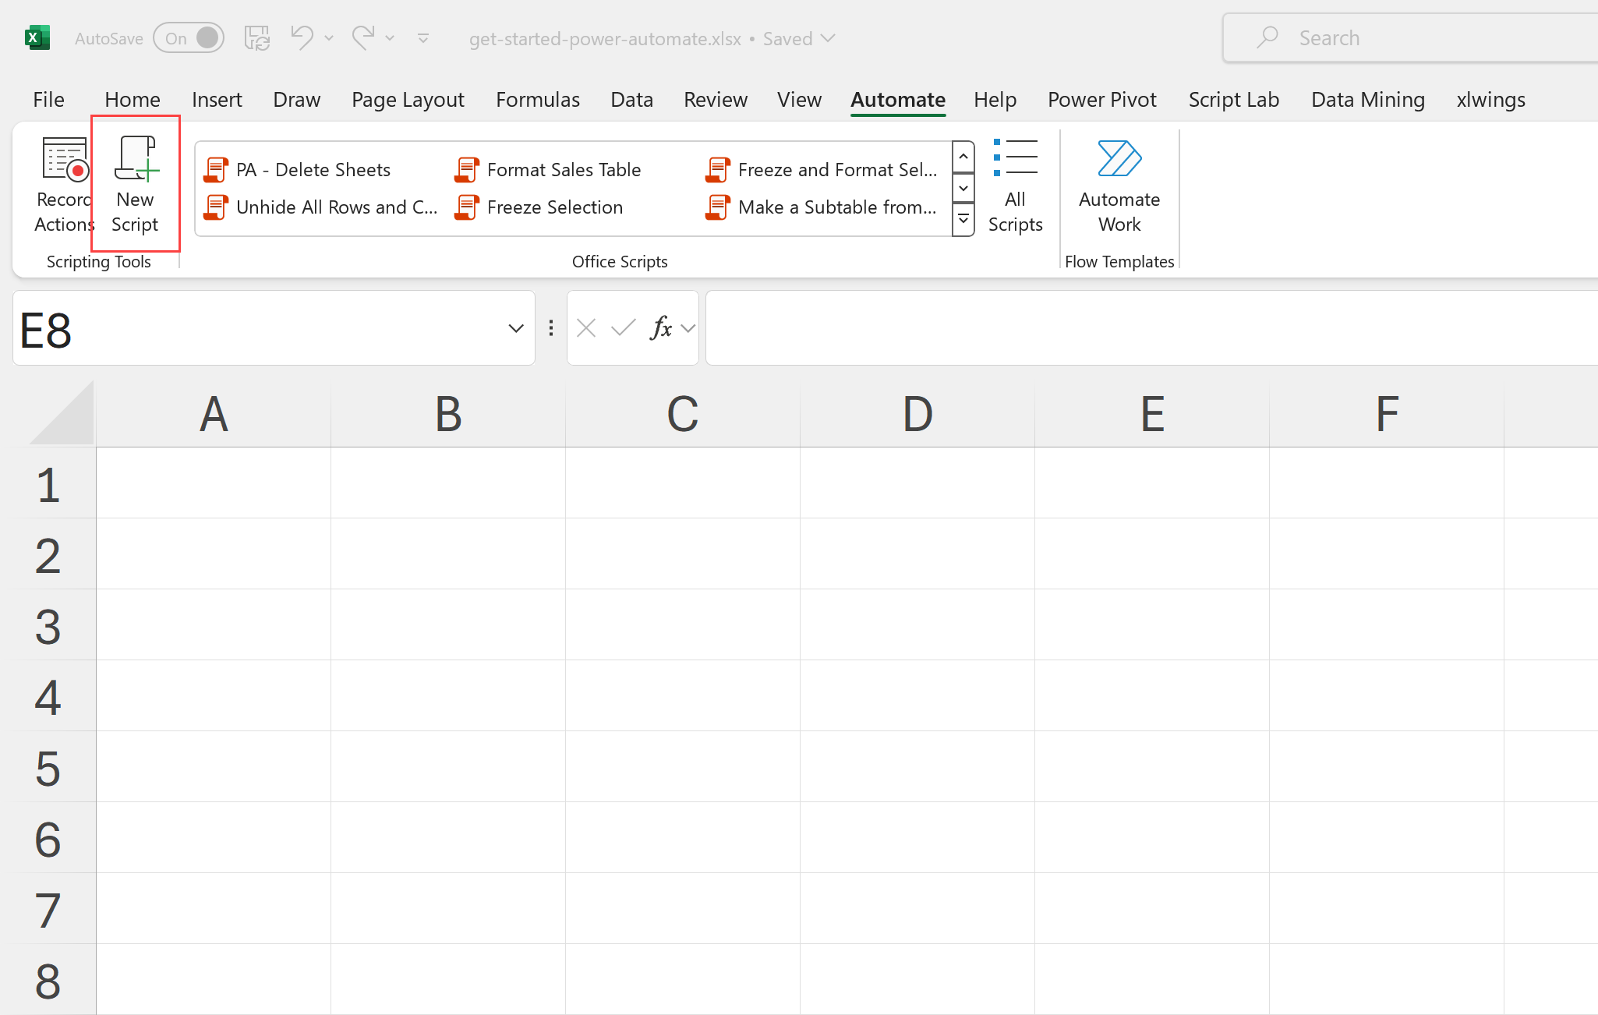This screenshot has width=1598, height=1015.
Task: Switch to the Formulas tab
Action: (x=537, y=100)
